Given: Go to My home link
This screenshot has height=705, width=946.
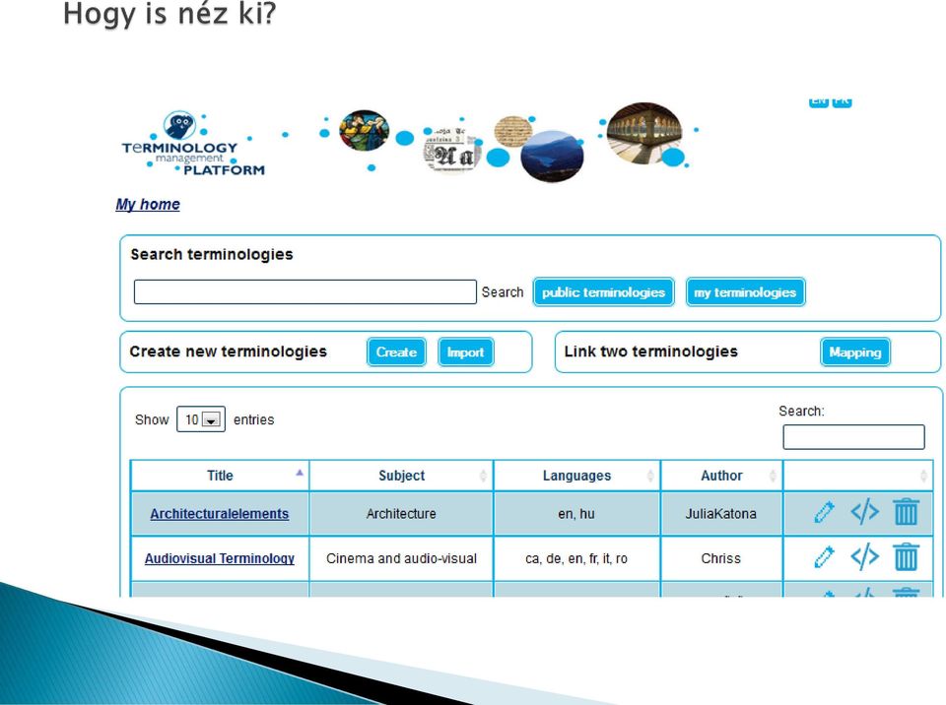Looking at the screenshot, I should point(148,205).
